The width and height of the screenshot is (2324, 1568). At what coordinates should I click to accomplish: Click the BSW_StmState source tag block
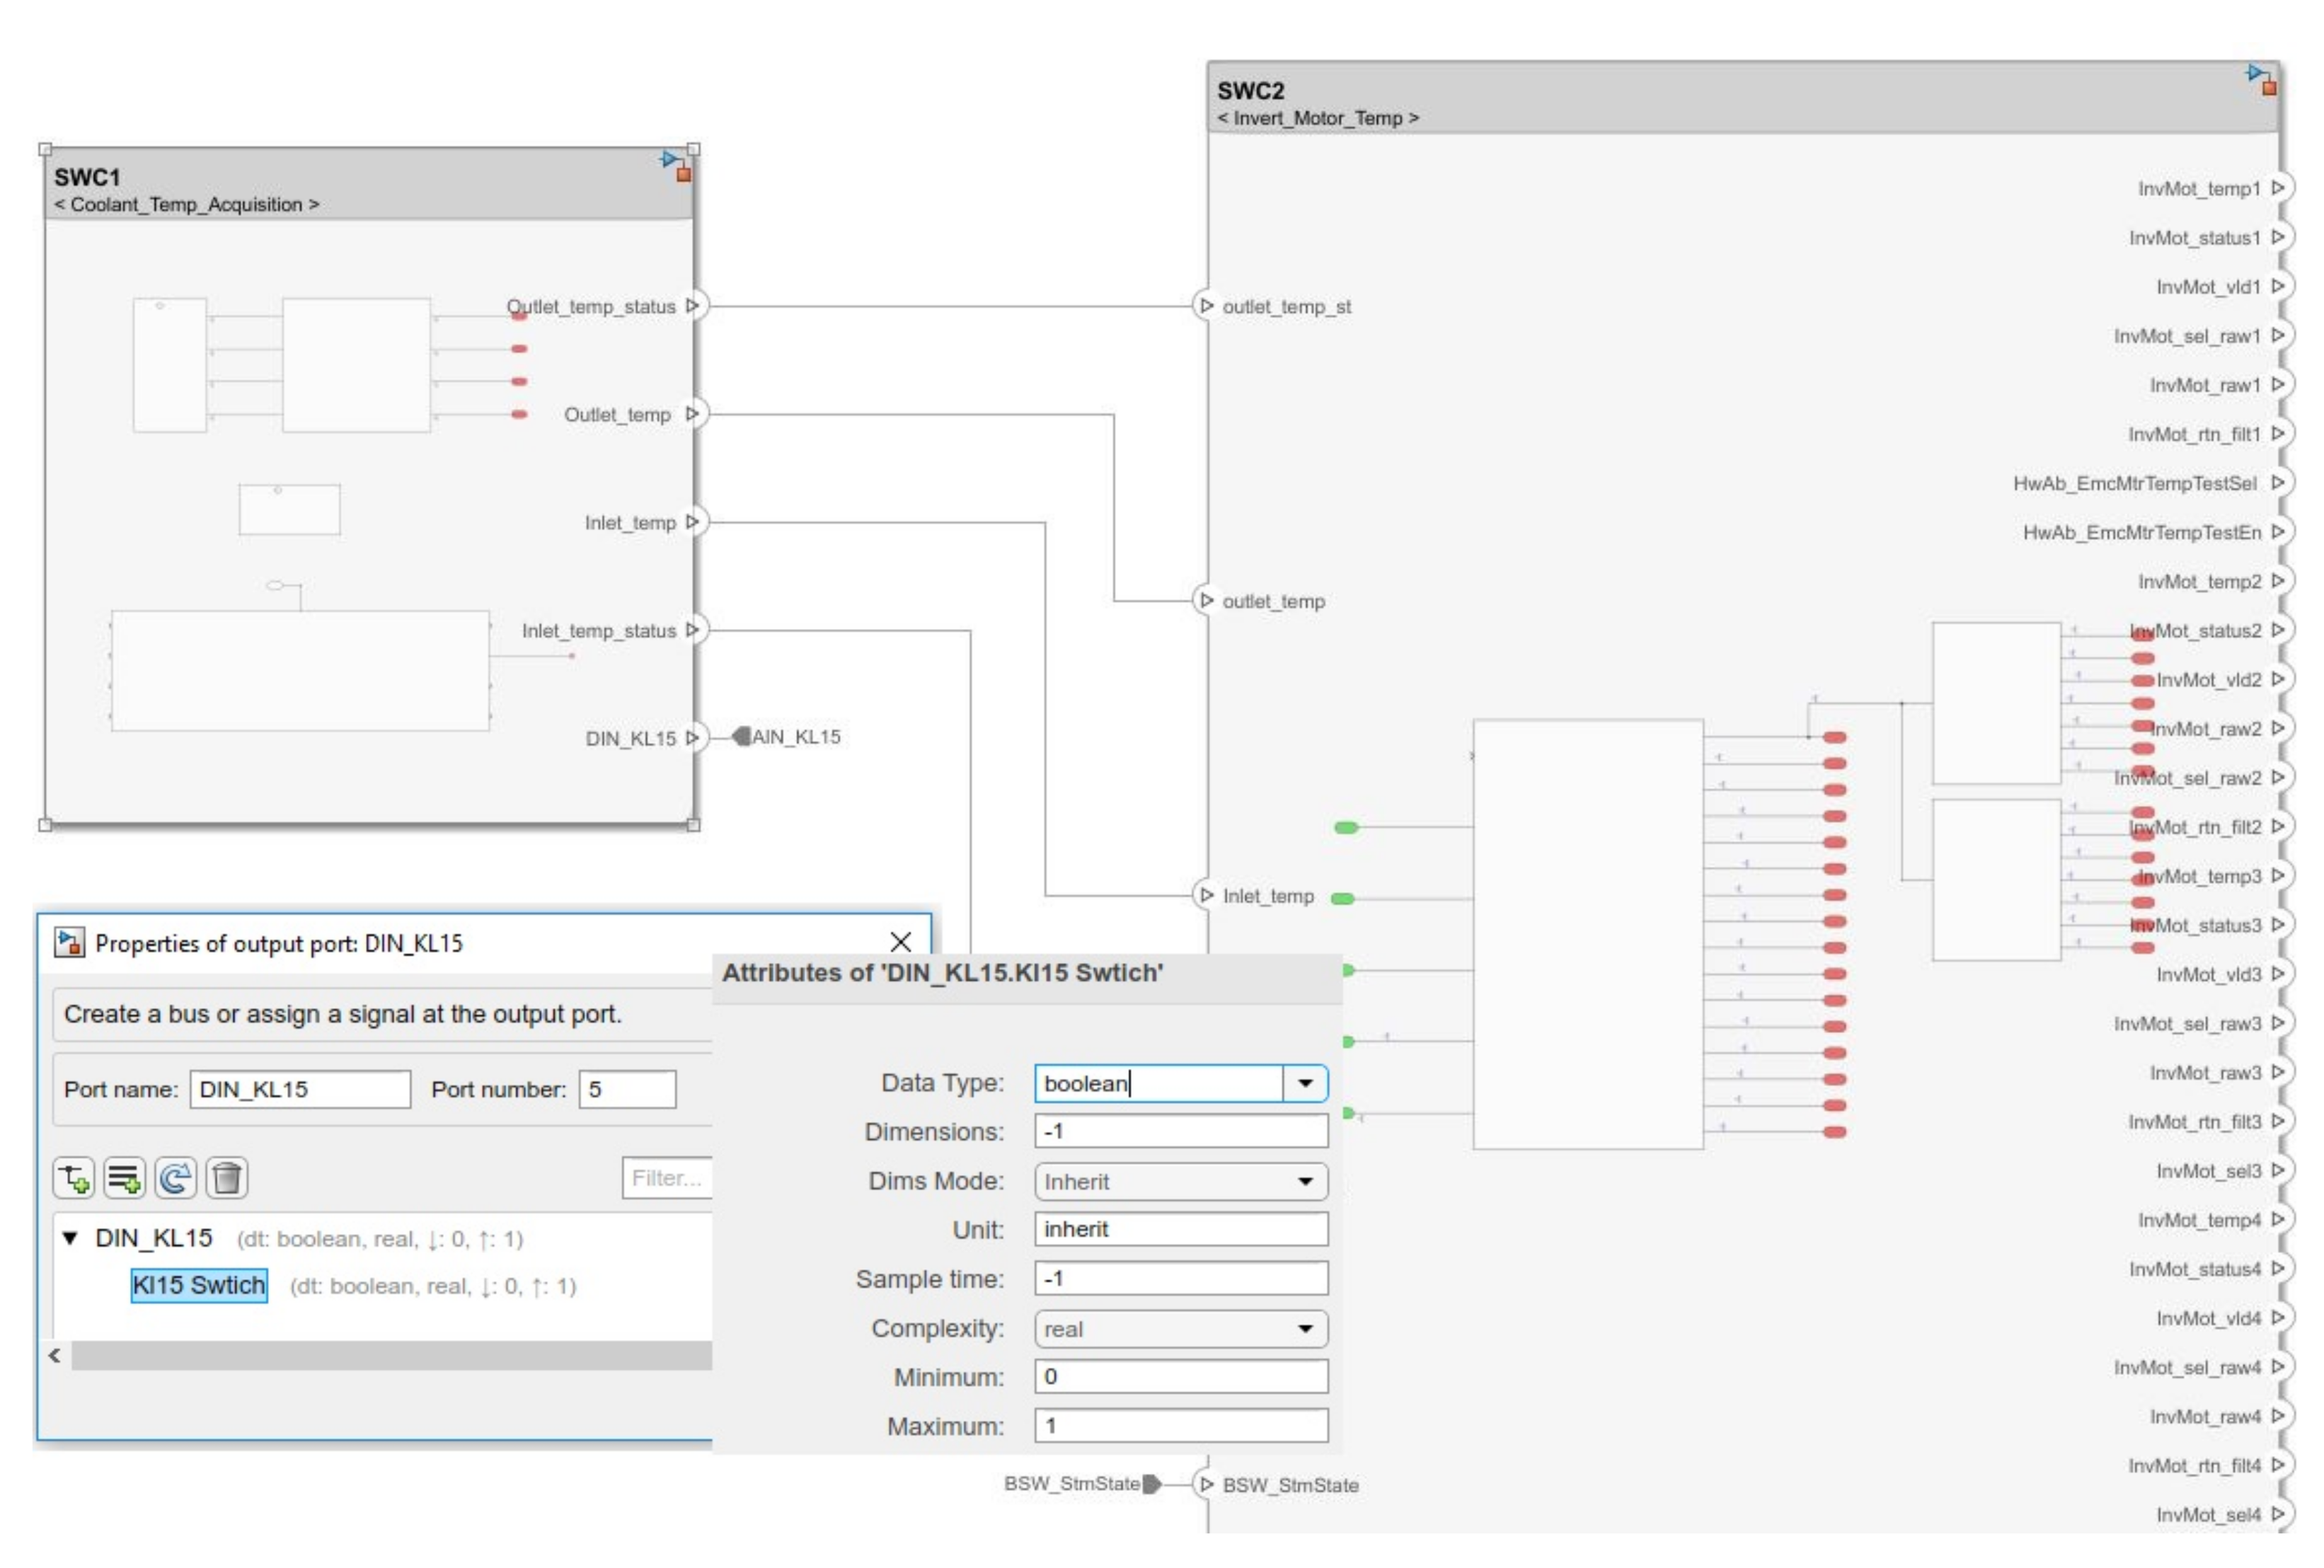coord(1152,1484)
